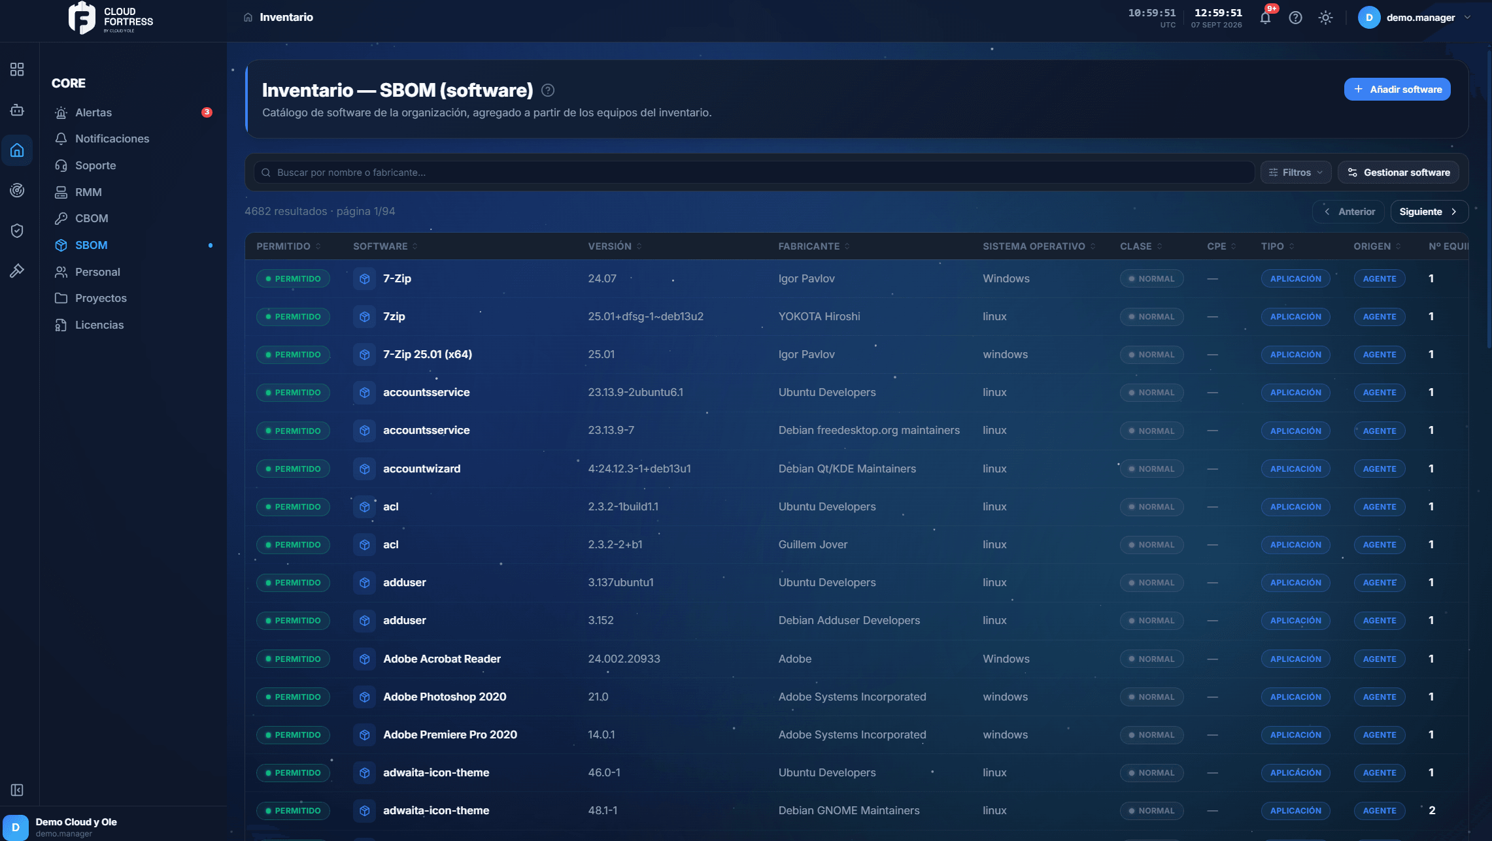Click the Gestionar software button

(x=1398, y=173)
